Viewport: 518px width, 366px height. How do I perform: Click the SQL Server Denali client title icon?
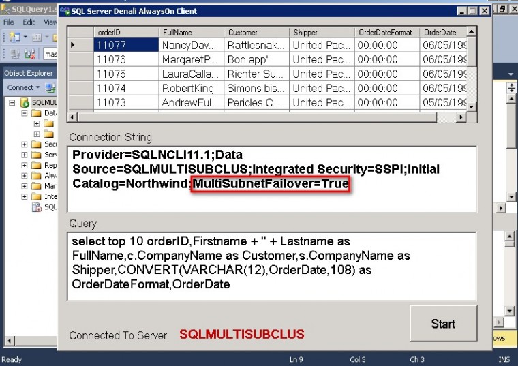[65, 11]
